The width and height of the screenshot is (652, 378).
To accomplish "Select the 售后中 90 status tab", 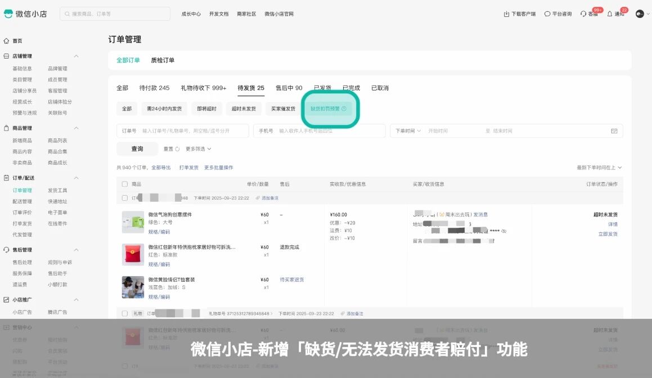I will pos(289,88).
